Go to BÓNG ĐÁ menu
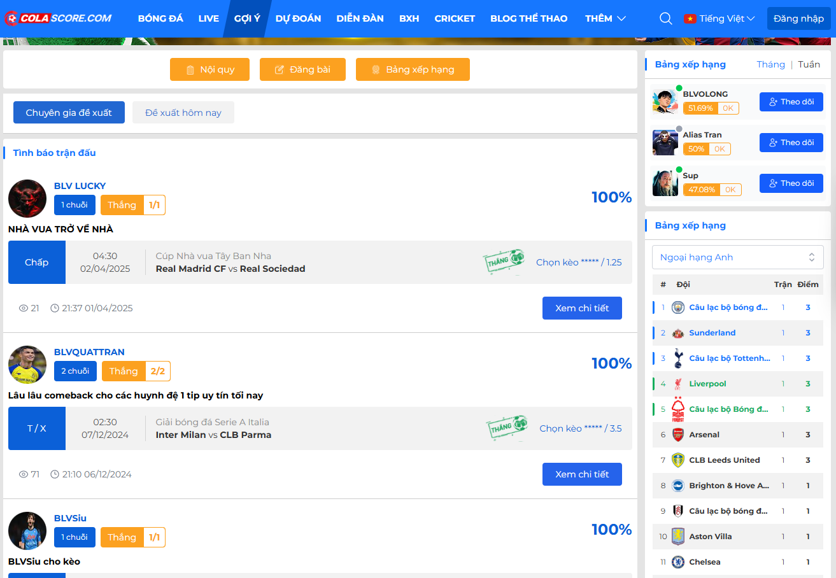The width and height of the screenshot is (836, 578). click(160, 18)
